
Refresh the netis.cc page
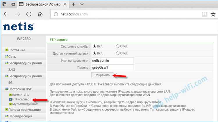(29, 14)
